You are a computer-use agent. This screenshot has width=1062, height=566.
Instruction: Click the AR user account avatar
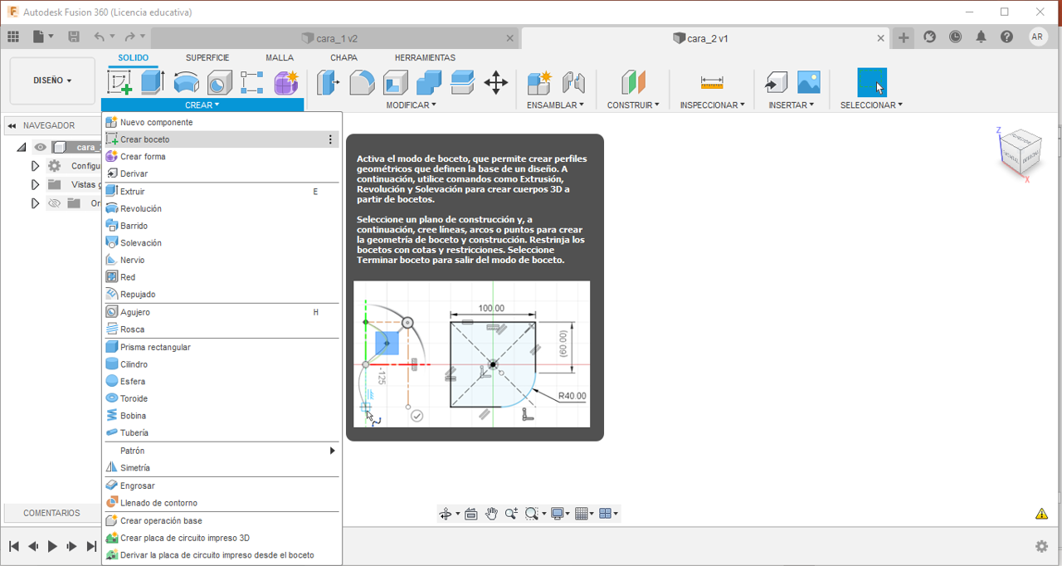coord(1038,37)
